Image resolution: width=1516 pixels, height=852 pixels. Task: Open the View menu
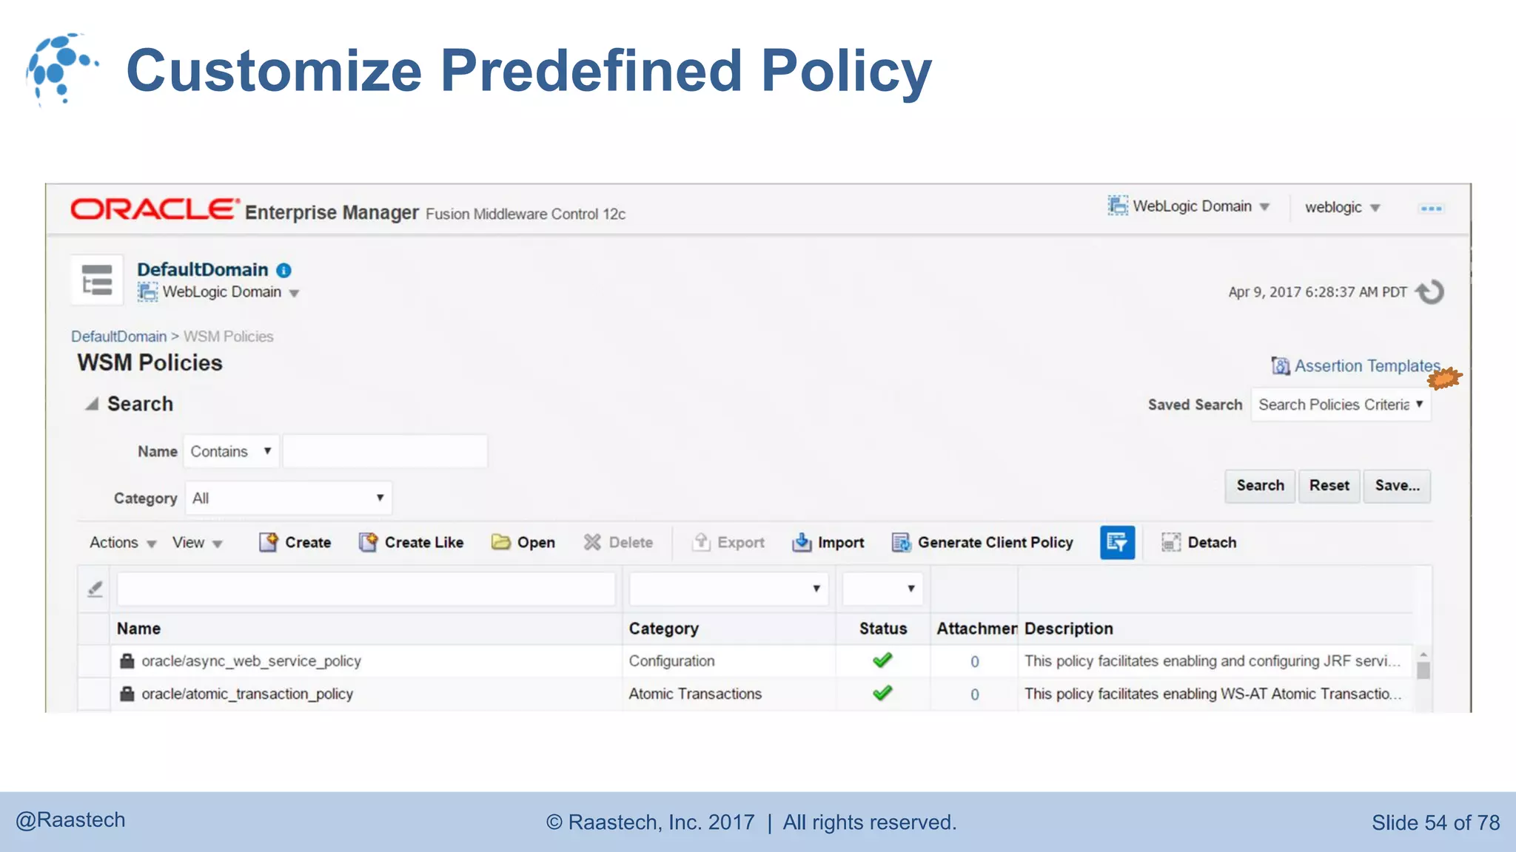[197, 543]
